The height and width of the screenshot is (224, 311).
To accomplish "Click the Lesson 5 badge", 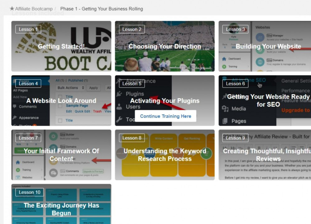I will 132,83.
